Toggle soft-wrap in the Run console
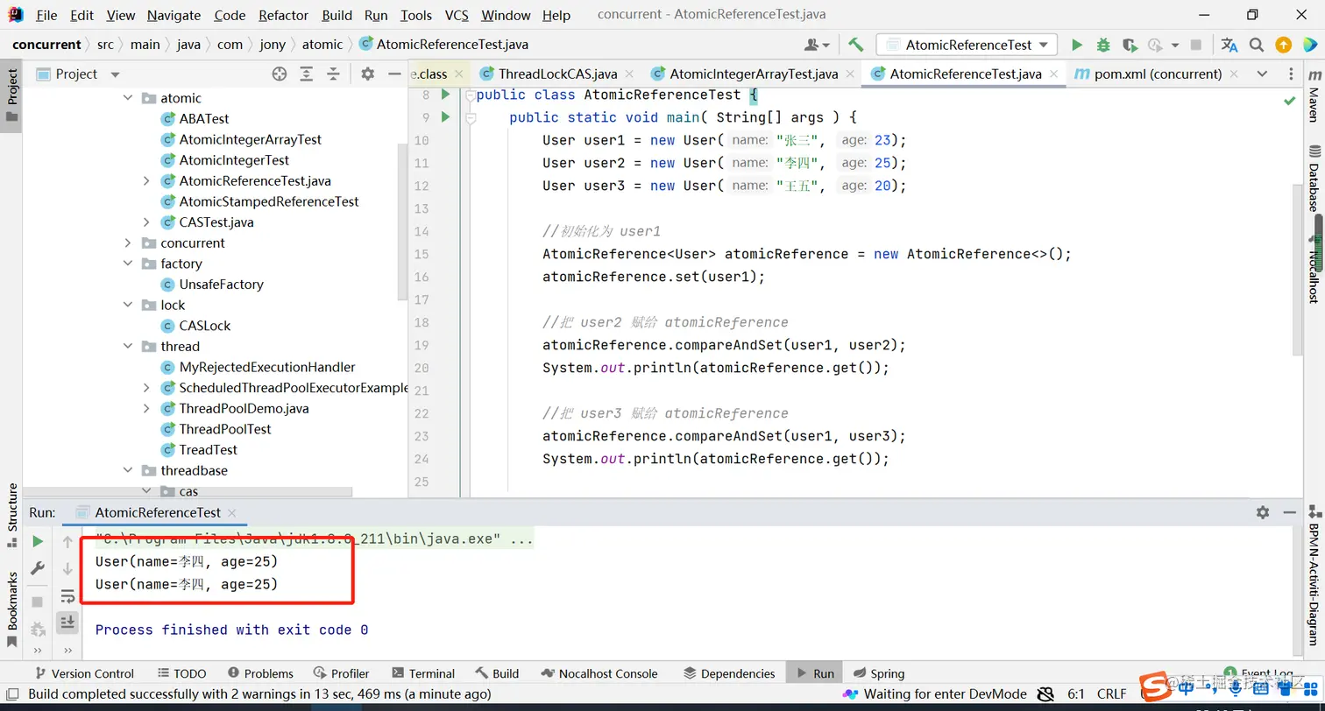The width and height of the screenshot is (1325, 711). click(x=67, y=596)
